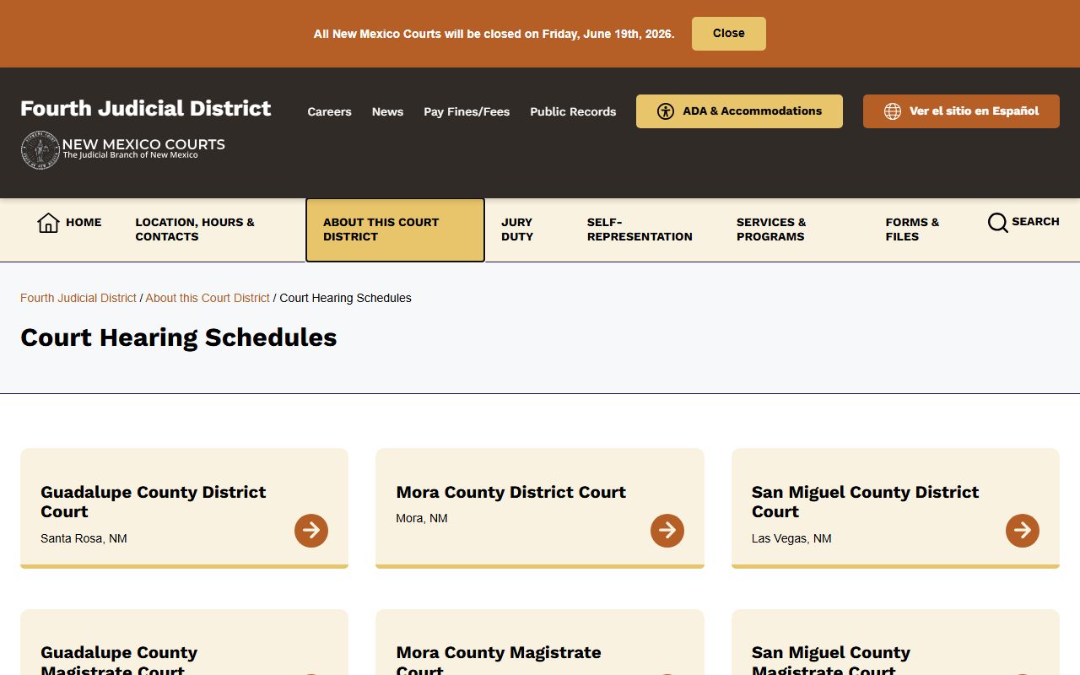Open the News link in header

[387, 111]
